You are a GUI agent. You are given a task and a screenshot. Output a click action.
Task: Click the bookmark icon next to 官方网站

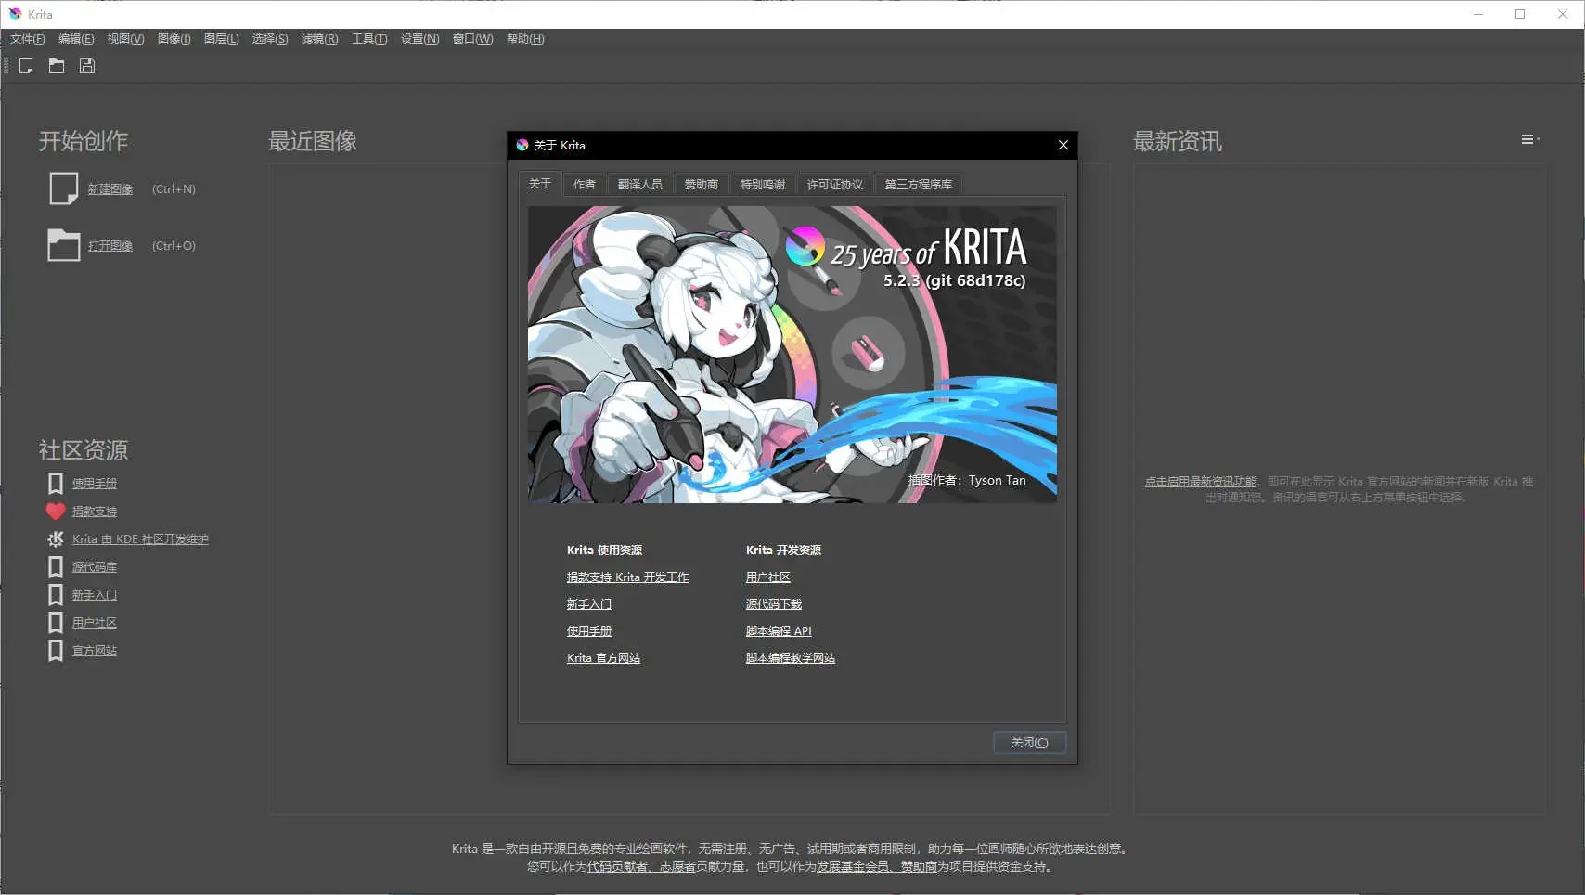click(56, 650)
